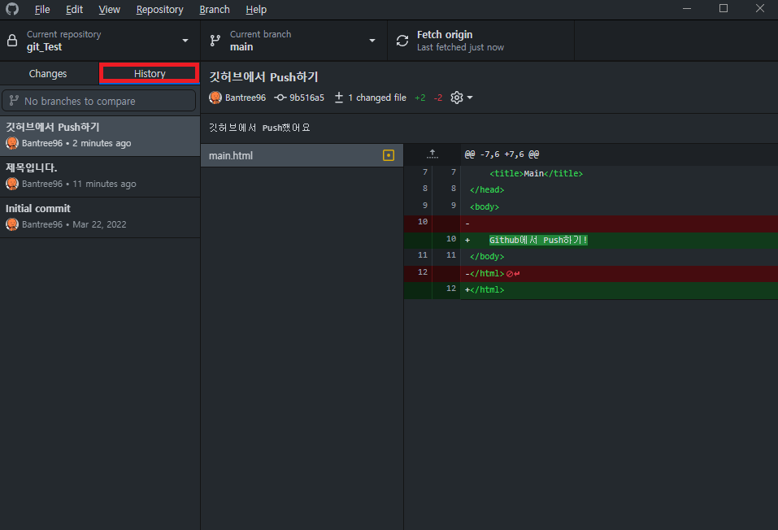Click the branch icon next to main
Screen dimensions: 778x530
(x=215, y=41)
